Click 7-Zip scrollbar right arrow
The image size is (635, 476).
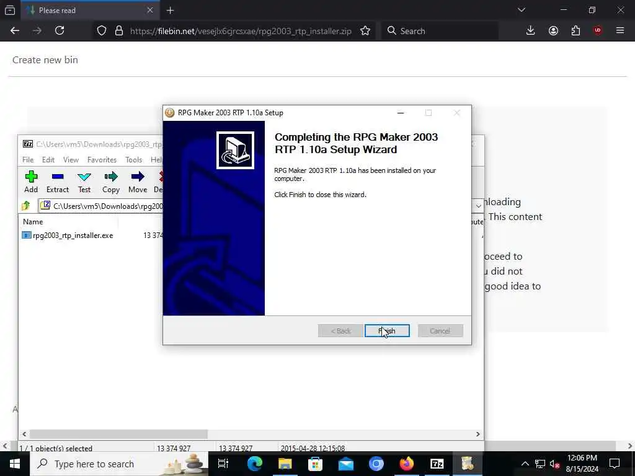tap(478, 434)
